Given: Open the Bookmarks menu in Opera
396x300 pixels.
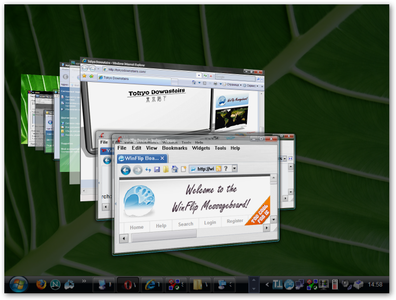Looking at the screenshot, I should (x=175, y=148).
